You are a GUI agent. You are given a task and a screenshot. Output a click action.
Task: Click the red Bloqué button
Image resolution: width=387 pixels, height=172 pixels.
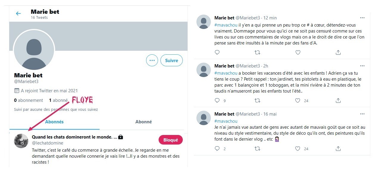click(x=171, y=140)
